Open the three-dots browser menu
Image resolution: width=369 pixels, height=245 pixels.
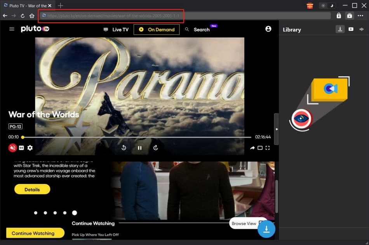click(360, 16)
